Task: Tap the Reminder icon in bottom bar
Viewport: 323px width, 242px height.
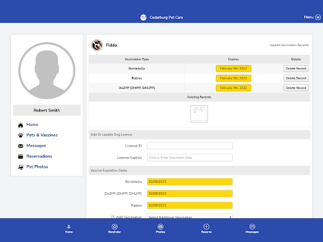Action: point(115,226)
